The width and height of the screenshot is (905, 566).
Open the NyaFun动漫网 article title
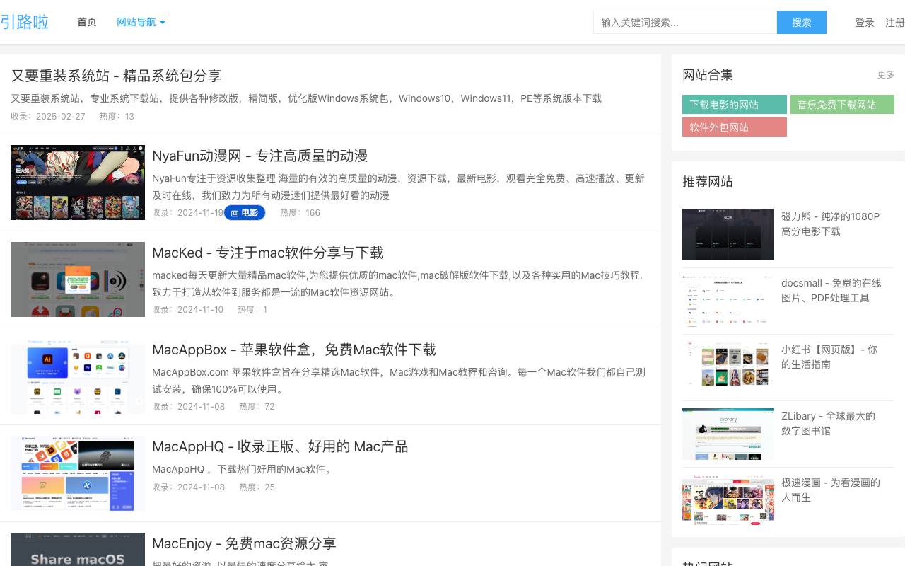click(260, 156)
